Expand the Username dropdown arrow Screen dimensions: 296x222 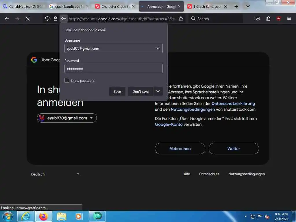158,48
